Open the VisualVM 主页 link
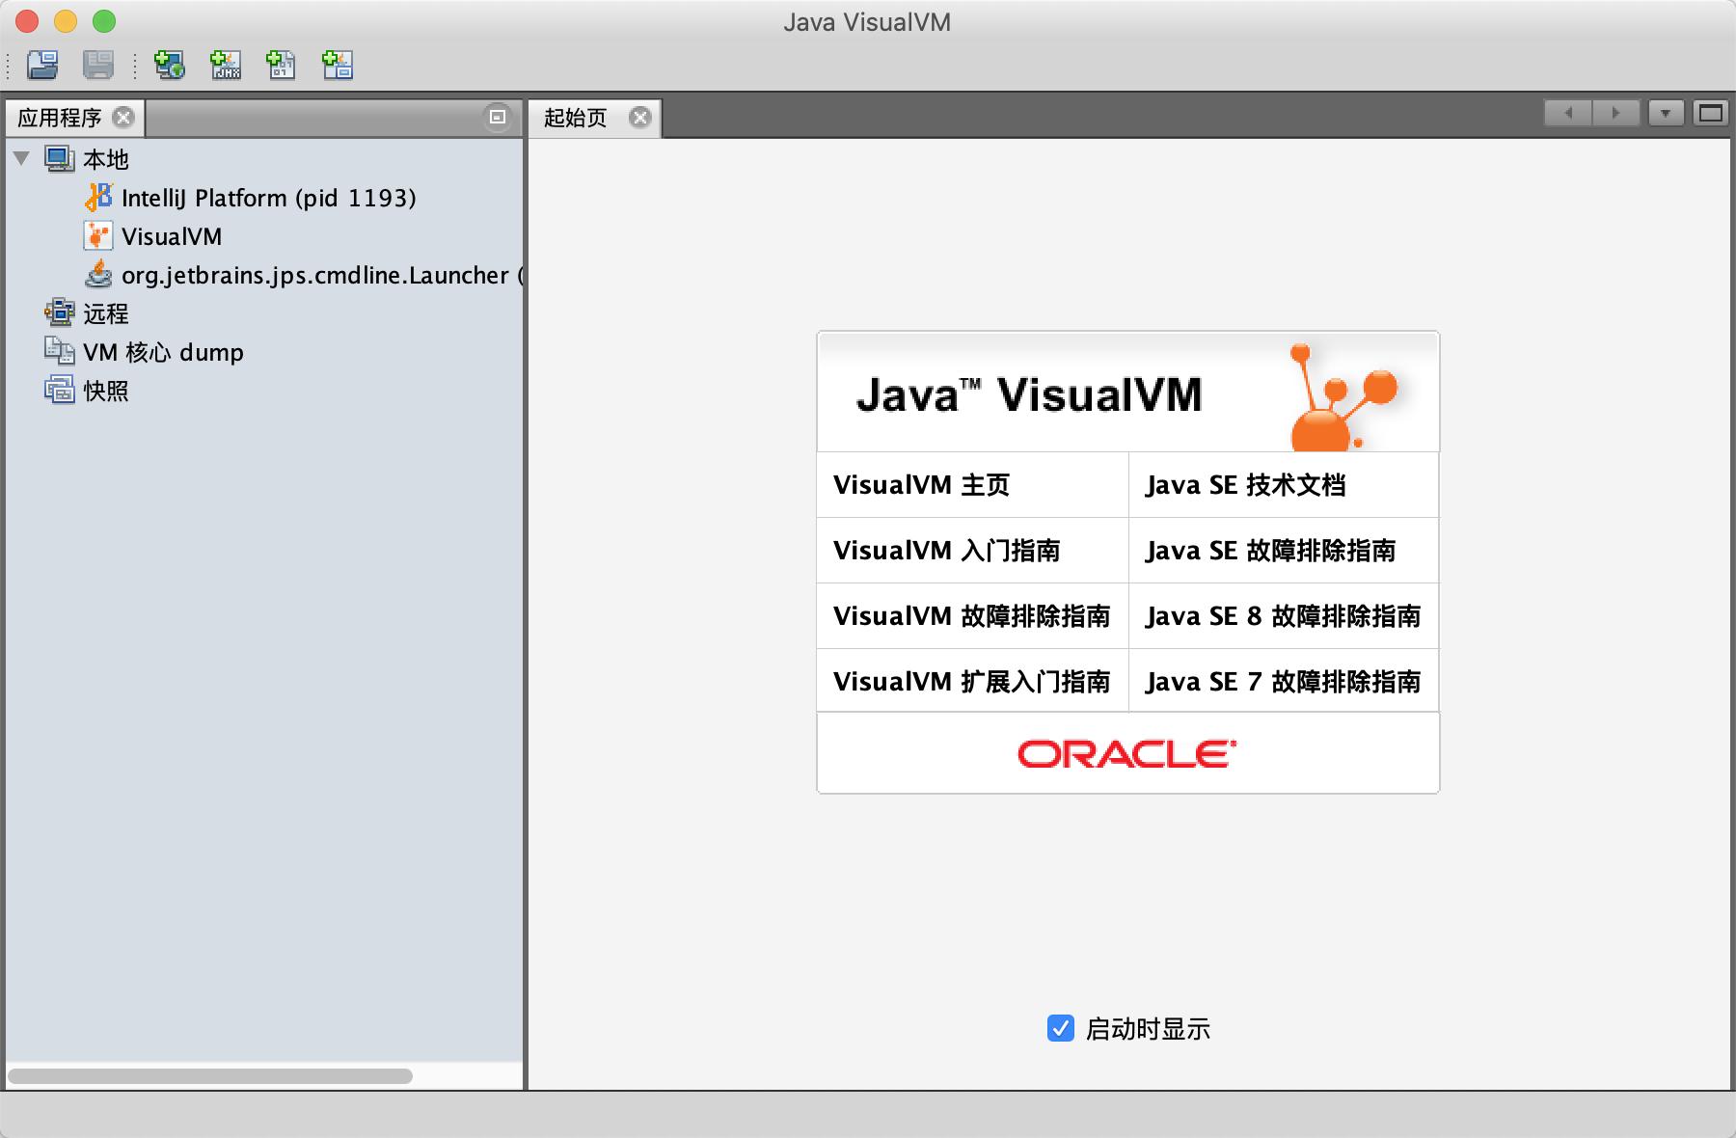This screenshot has width=1736, height=1138. point(921,485)
